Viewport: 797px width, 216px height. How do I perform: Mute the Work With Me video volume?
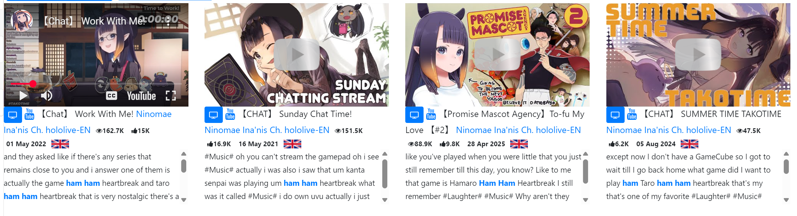coord(47,96)
